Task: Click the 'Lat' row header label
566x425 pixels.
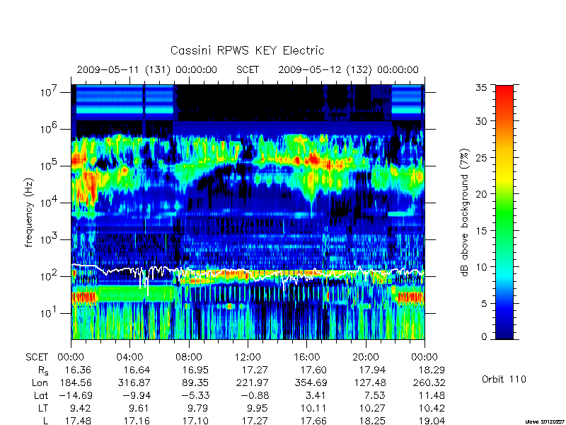Action: pyautogui.click(x=41, y=395)
